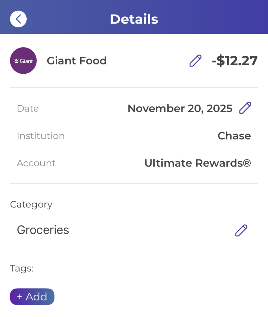
Task: Click the Tags: section label
Action: pyautogui.click(x=22, y=268)
